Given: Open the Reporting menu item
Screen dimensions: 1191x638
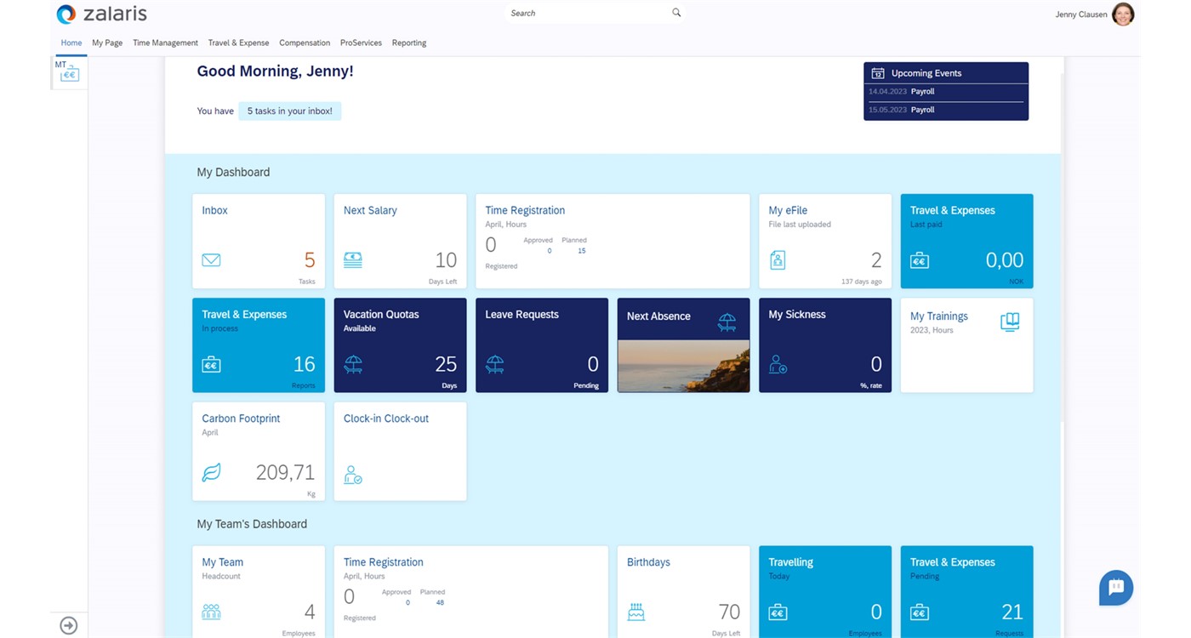Looking at the screenshot, I should point(409,43).
